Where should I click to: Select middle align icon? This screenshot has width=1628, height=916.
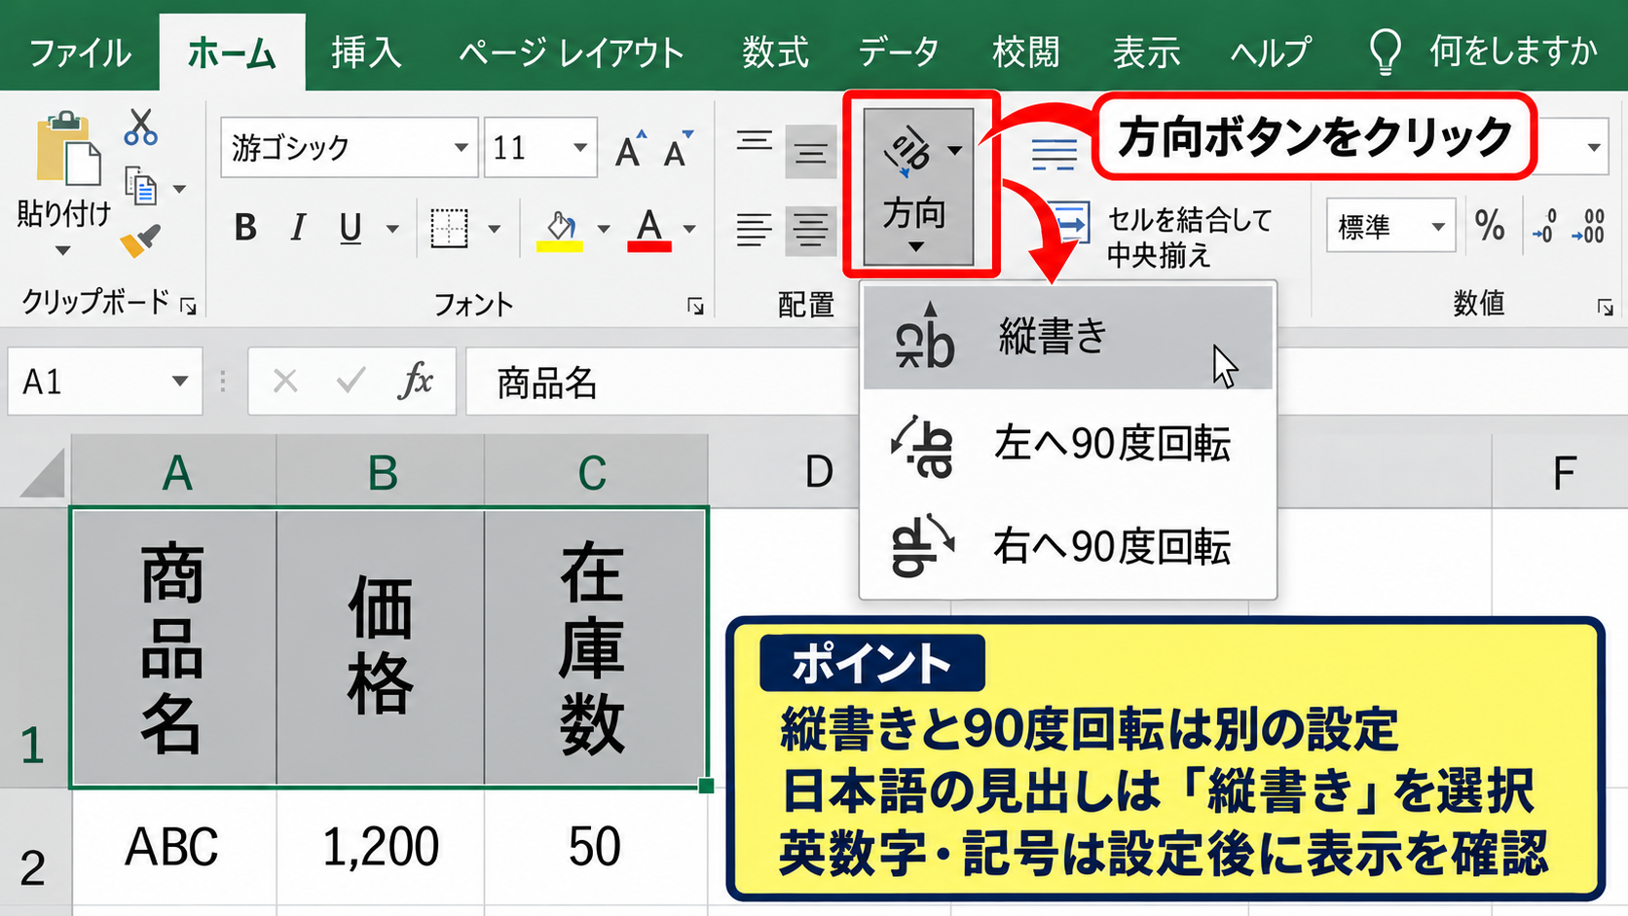pos(811,152)
